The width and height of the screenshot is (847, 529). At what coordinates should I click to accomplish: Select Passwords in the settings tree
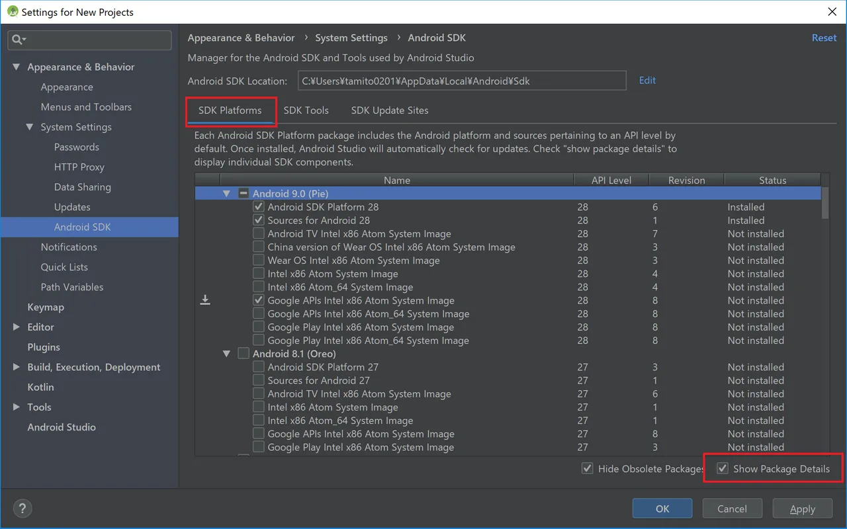[77, 147]
